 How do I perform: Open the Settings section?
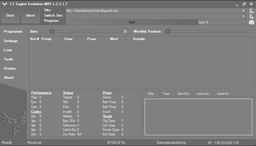(x=11, y=41)
